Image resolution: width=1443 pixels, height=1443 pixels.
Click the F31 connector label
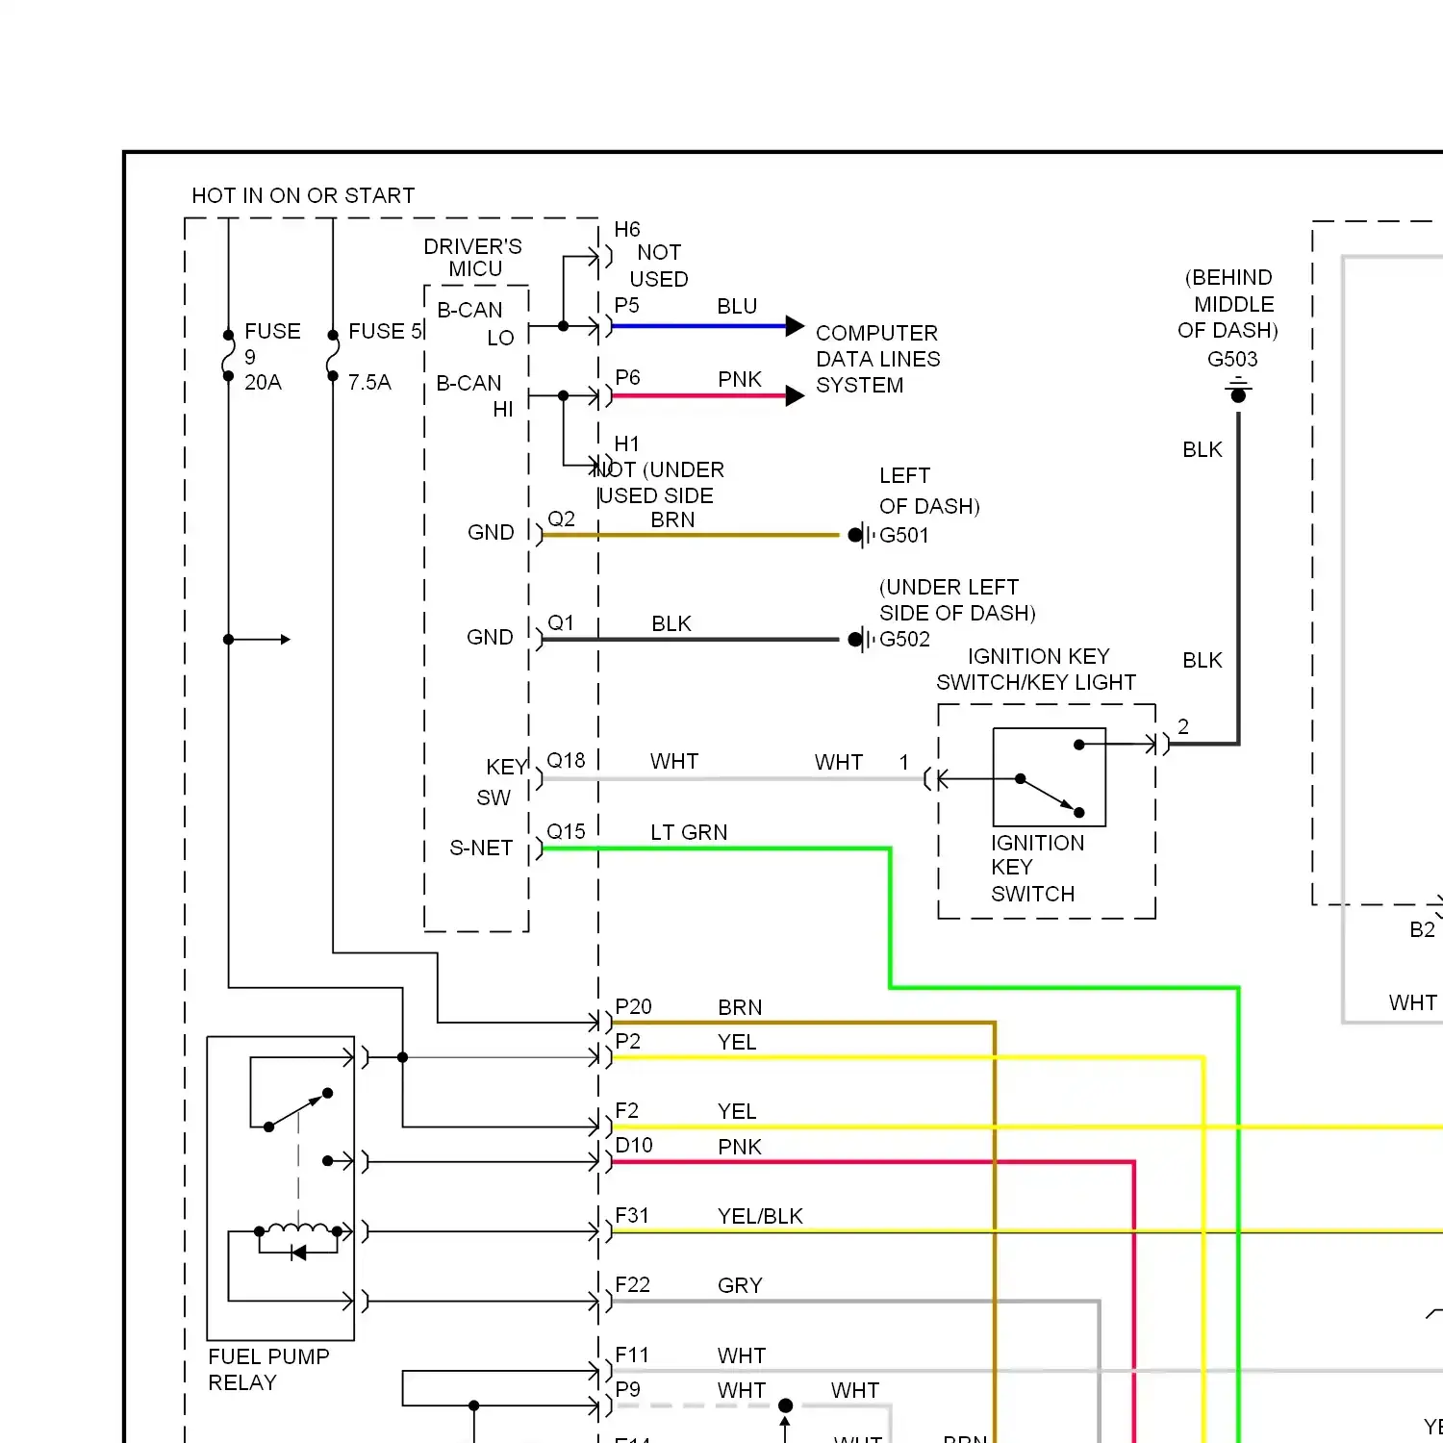coord(632,1215)
